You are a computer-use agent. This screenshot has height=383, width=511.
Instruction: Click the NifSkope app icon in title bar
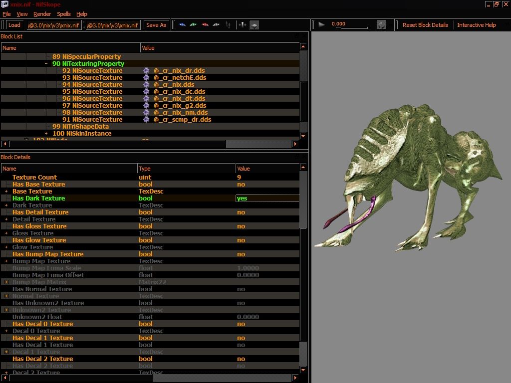click(4, 4)
